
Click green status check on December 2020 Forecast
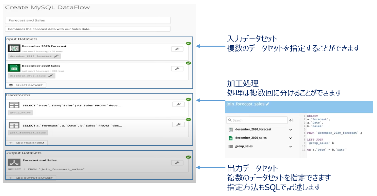pyautogui.click(x=188, y=43)
